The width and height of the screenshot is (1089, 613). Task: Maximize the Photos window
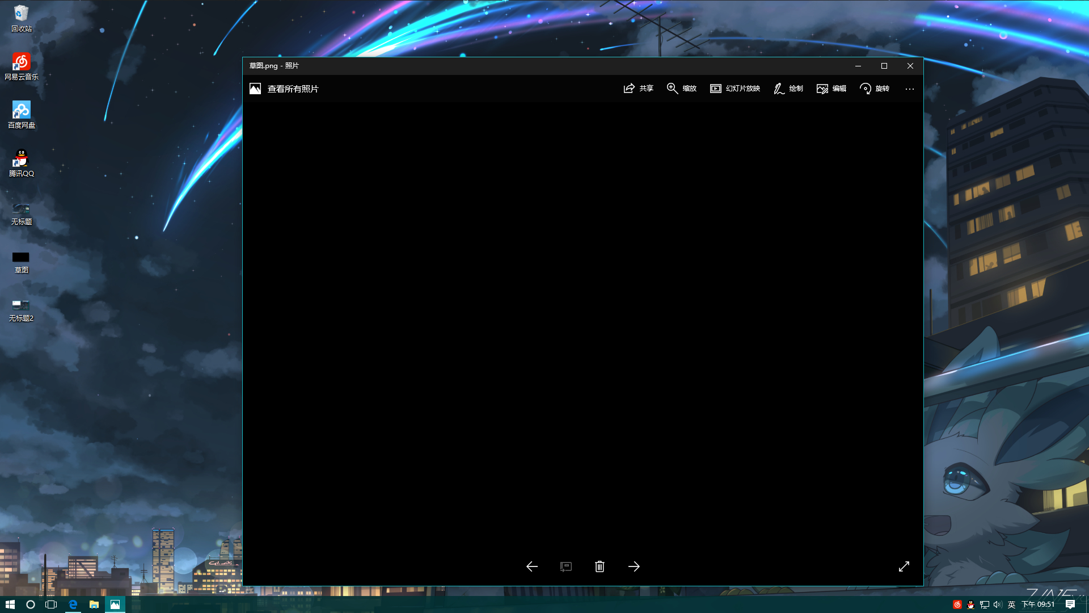coord(884,66)
